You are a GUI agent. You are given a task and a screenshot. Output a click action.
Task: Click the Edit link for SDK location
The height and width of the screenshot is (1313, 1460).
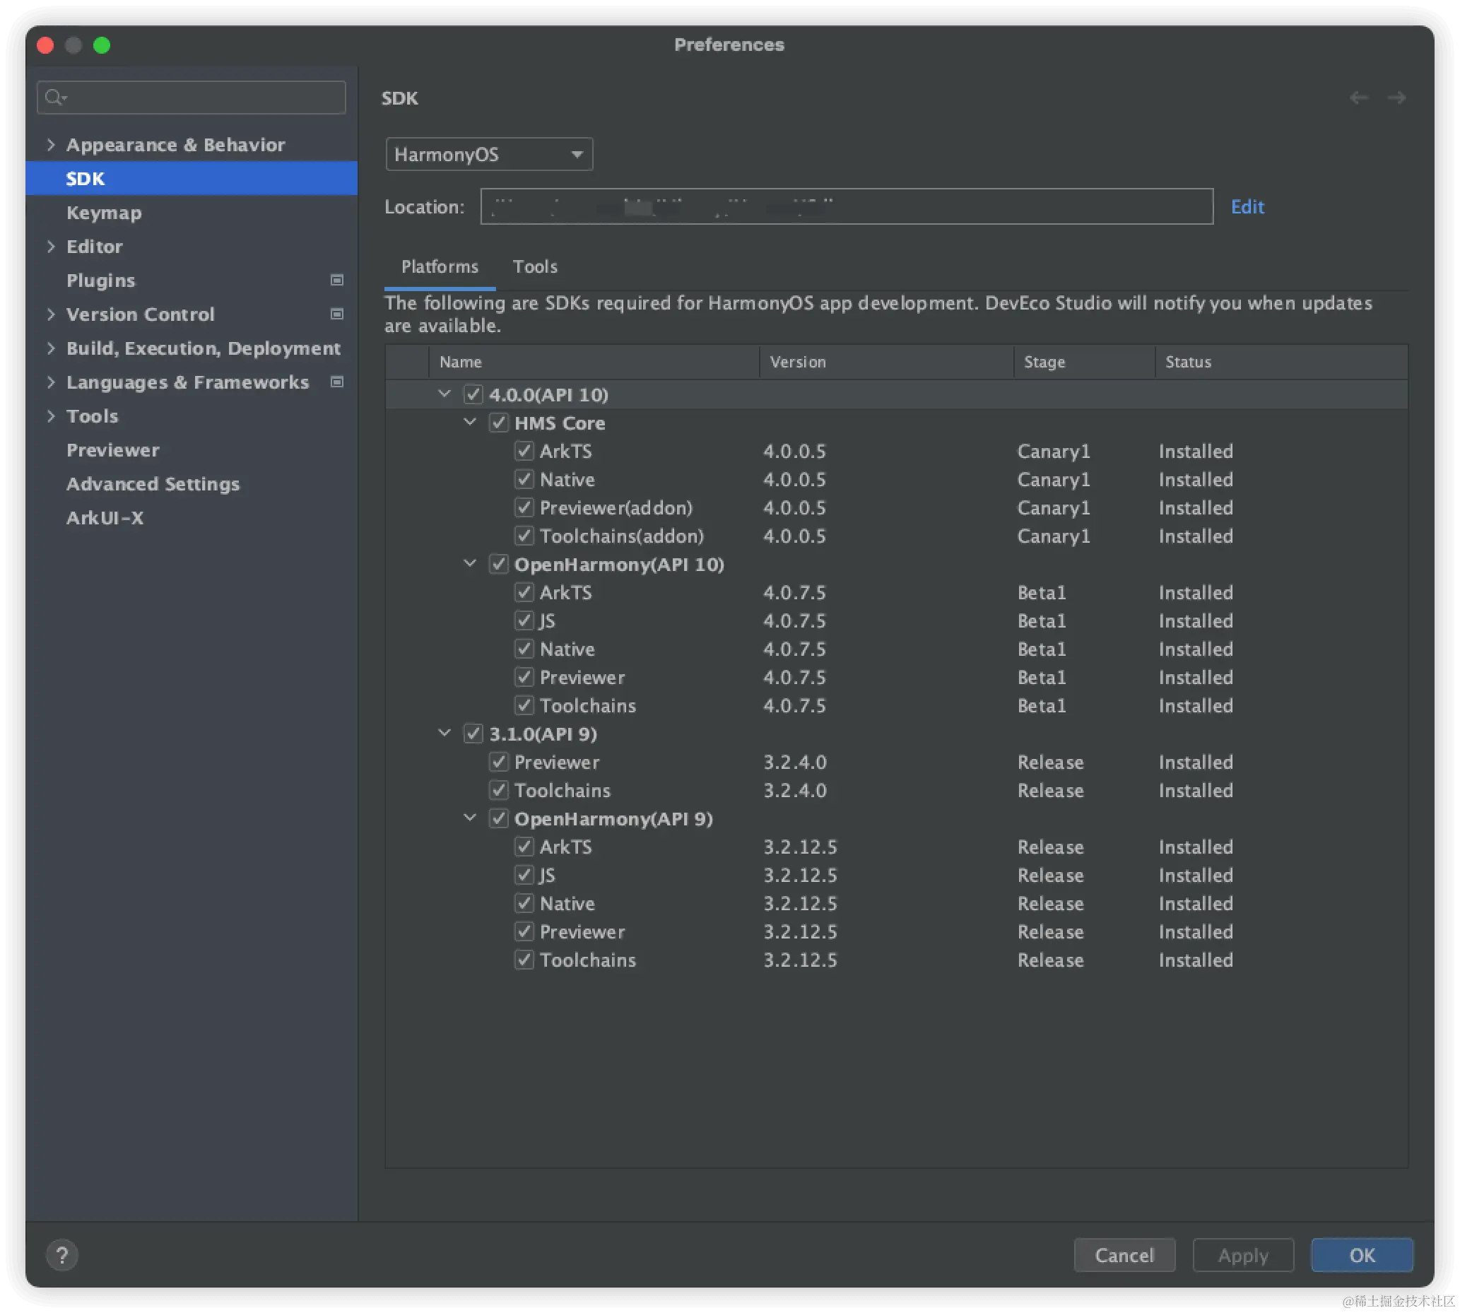(1247, 207)
